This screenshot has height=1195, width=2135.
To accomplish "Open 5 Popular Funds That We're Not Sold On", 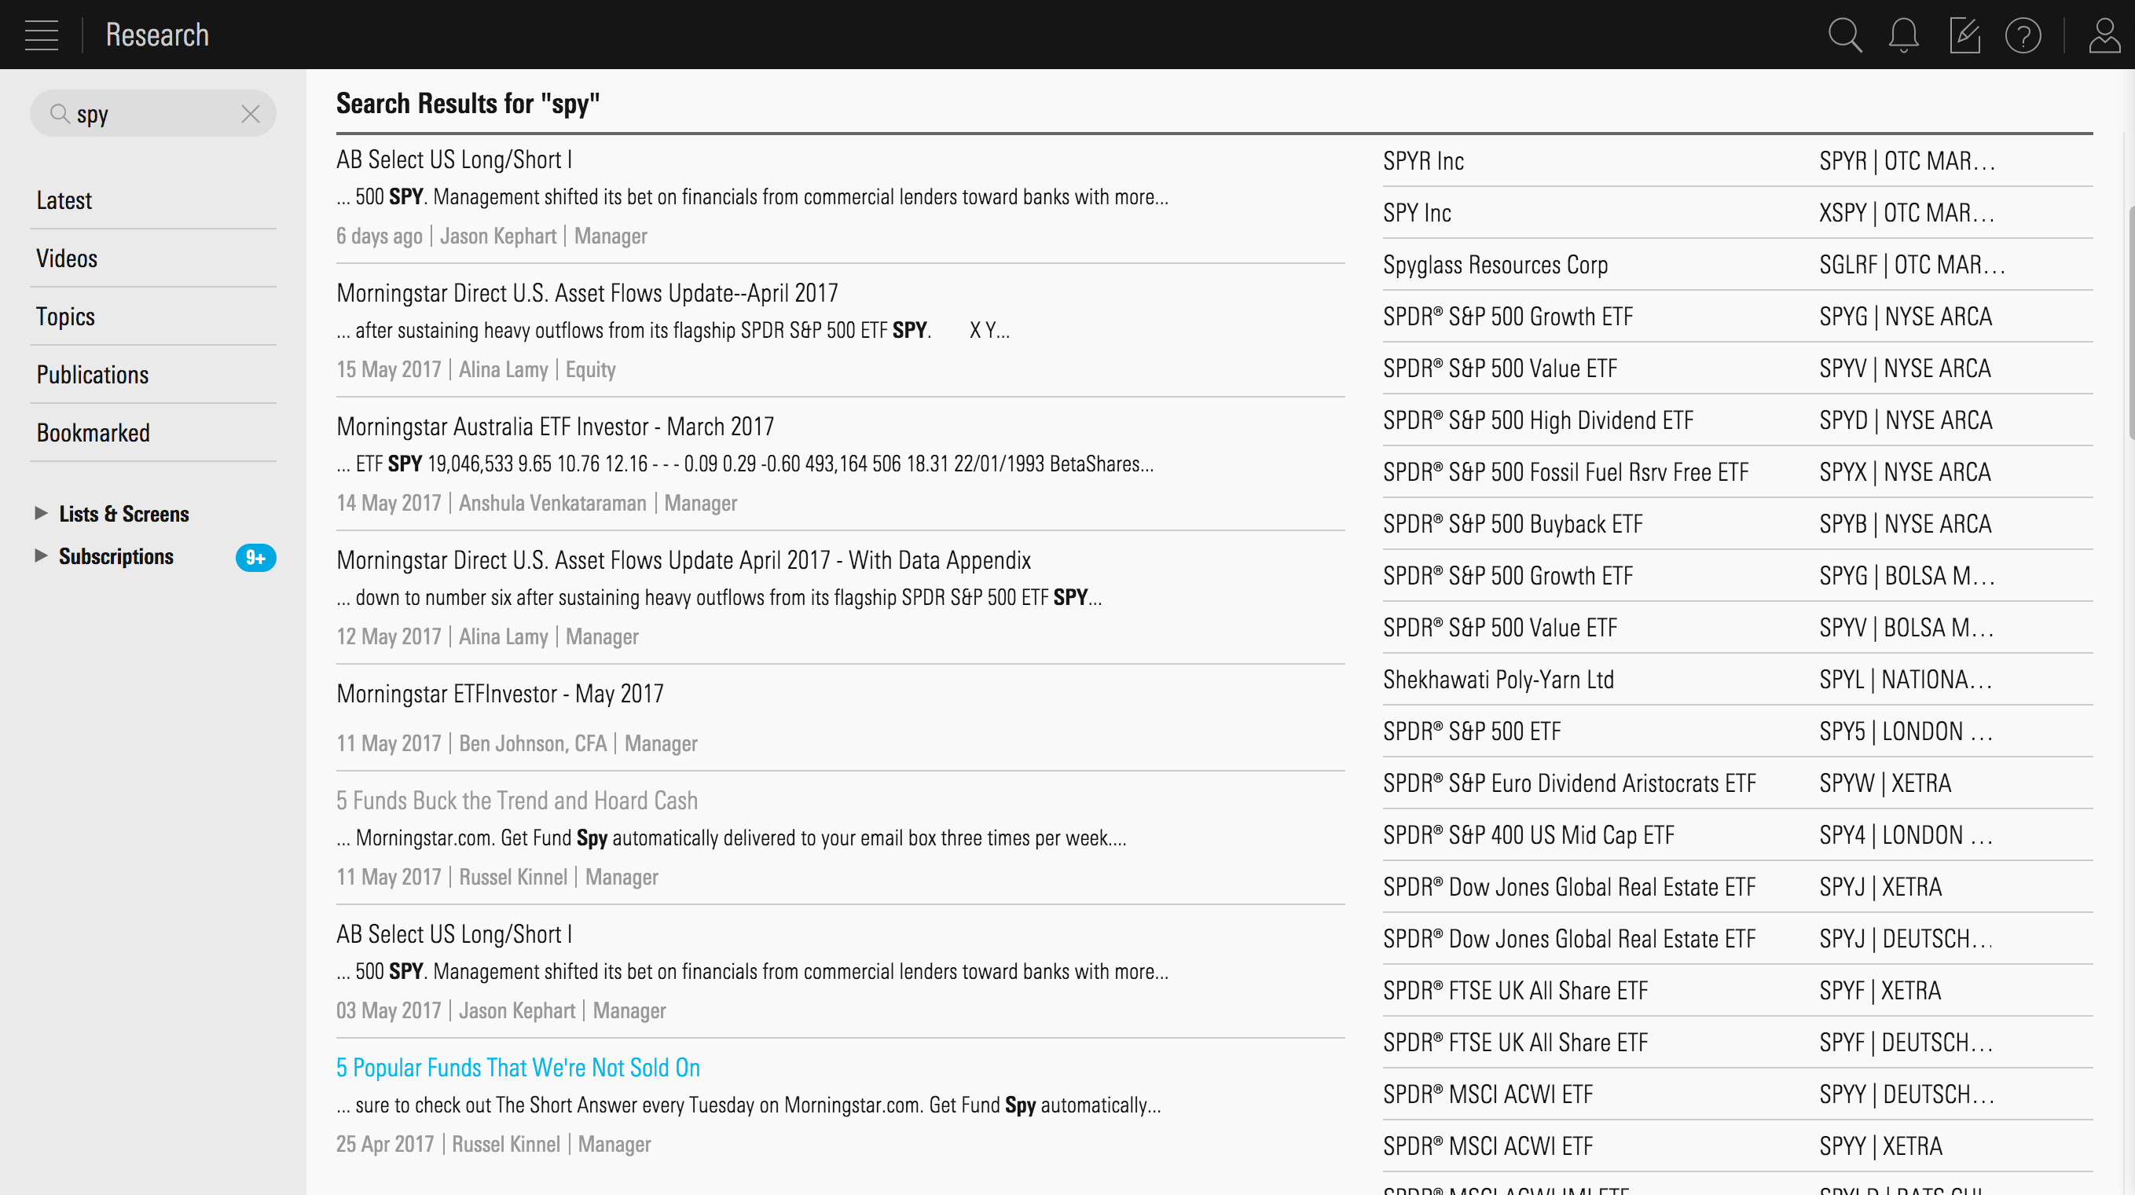I will pyautogui.click(x=518, y=1069).
